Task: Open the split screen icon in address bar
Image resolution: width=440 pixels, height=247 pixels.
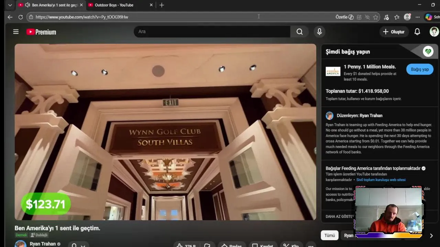Action: [359, 17]
